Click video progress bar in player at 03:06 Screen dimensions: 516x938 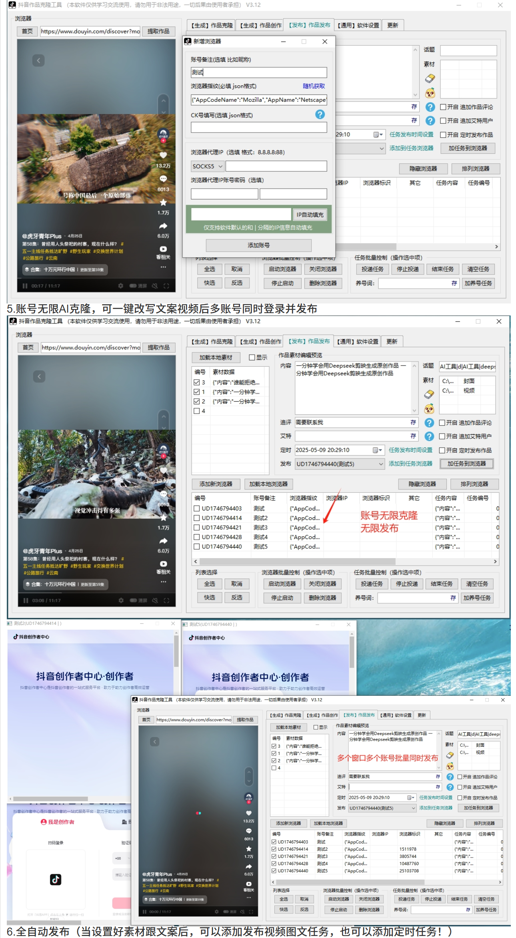point(97,594)
